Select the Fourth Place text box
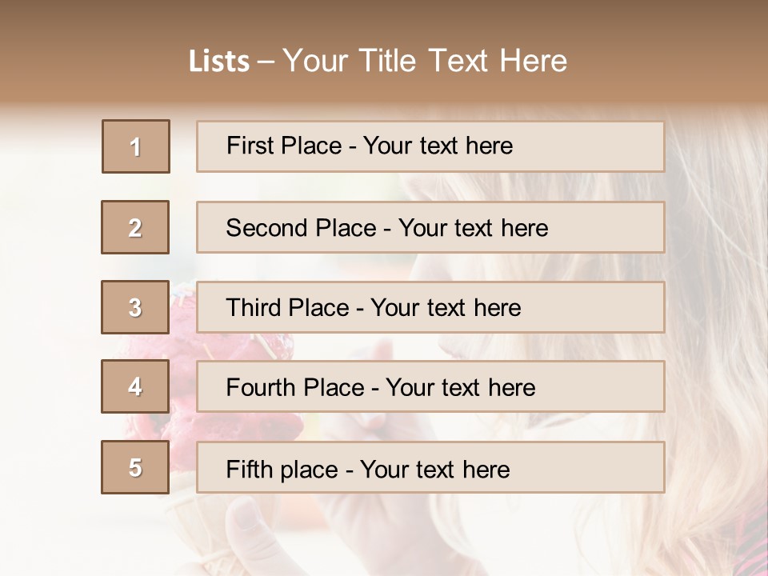Screen dimensions: 768x576 point(430,386)
